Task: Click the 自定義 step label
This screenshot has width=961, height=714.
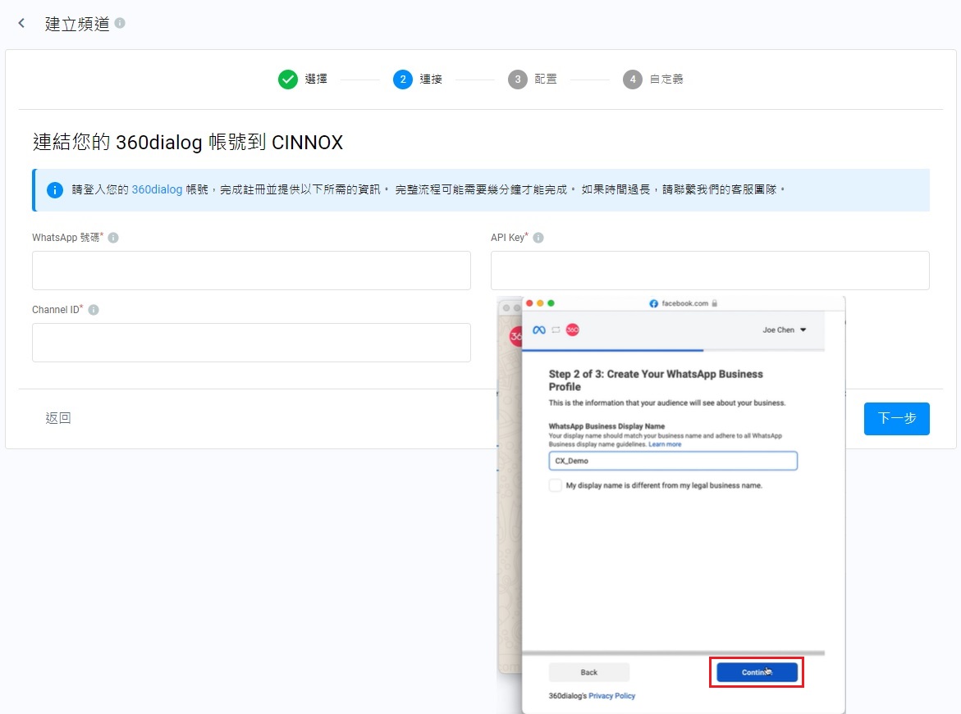Action: [x=666, y=79]
